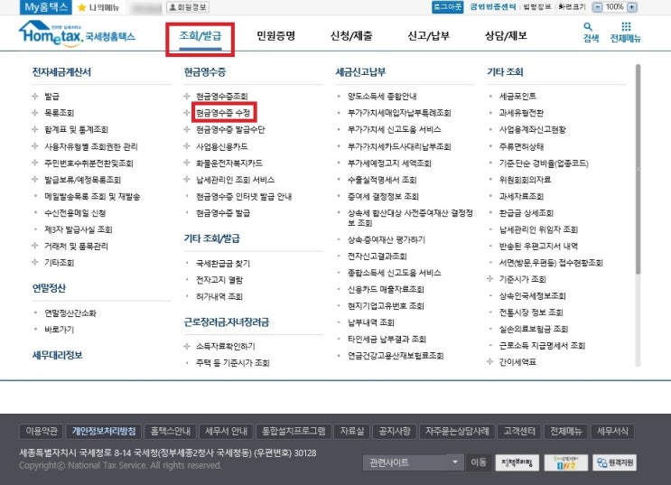Open 환급금 상세조회
671x485 pixels.
(526, 213)
